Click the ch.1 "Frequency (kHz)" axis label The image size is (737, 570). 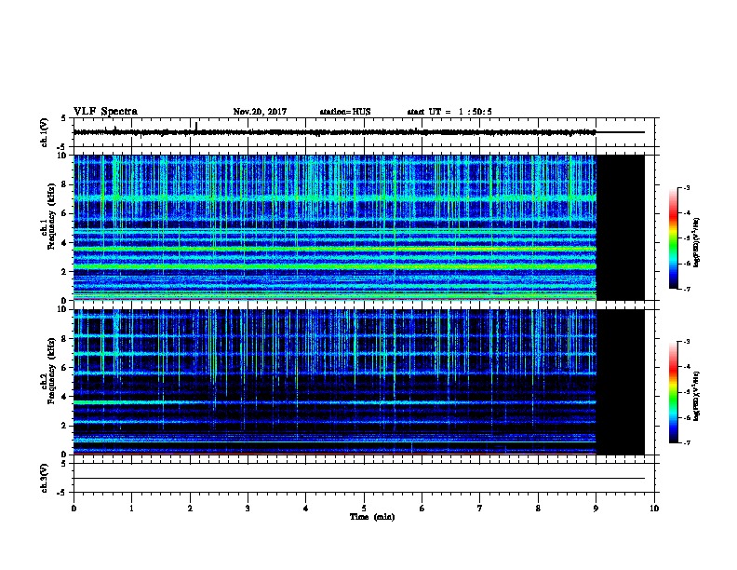[51, 216]
